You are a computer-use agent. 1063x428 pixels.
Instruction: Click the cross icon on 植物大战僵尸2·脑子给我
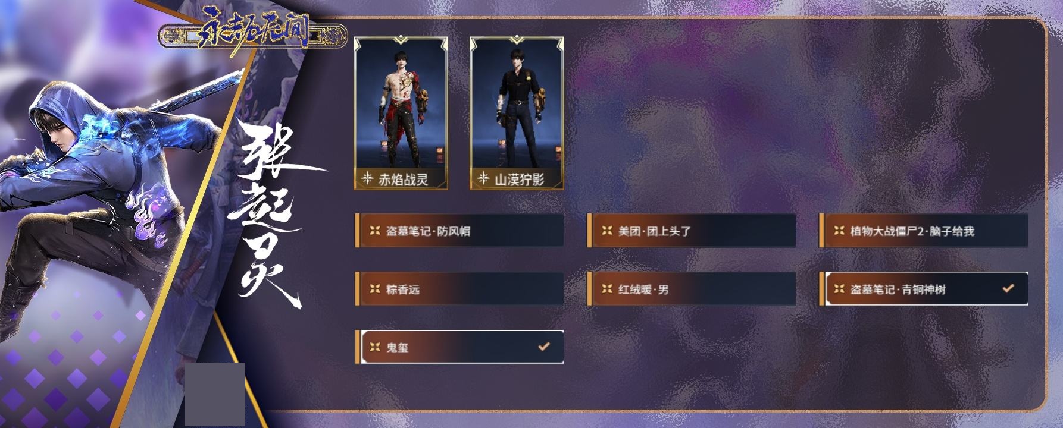[x=839, y=231]
